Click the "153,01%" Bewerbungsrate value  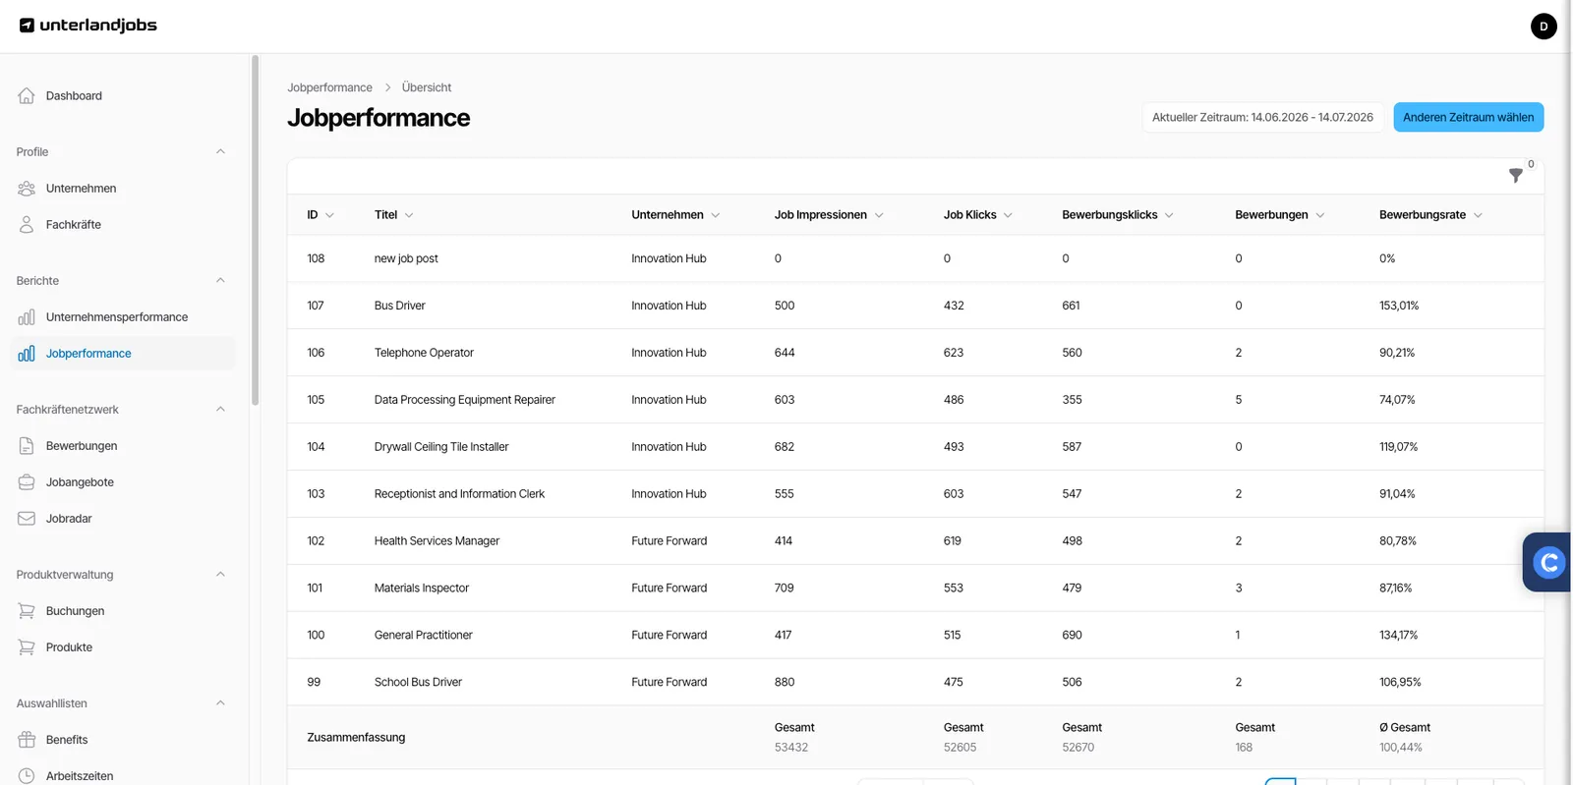[x=1399, y=306]
